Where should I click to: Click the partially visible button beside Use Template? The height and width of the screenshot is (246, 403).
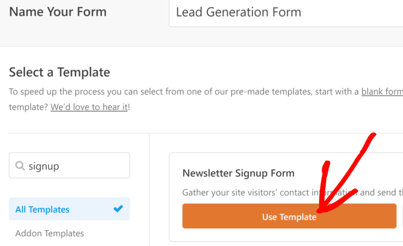coord(401,216)
